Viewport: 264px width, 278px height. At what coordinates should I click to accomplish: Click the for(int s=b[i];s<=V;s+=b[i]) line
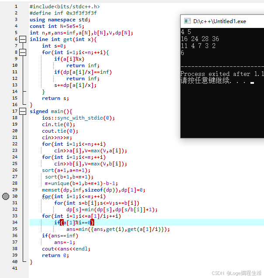97,203
